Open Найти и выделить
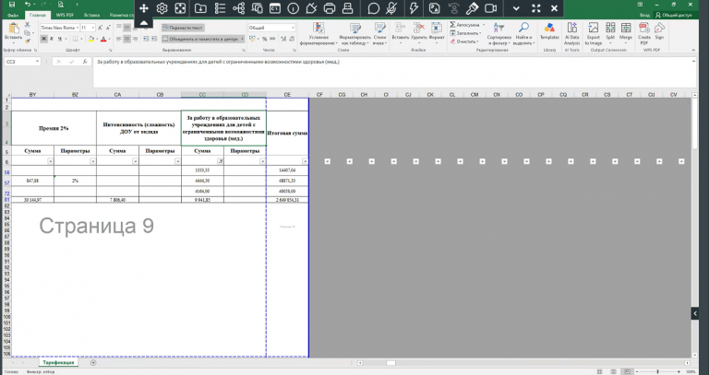 pyautogui.click(x=523, y=33)
